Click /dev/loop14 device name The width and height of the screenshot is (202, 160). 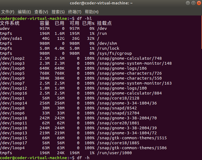point(14,103)
